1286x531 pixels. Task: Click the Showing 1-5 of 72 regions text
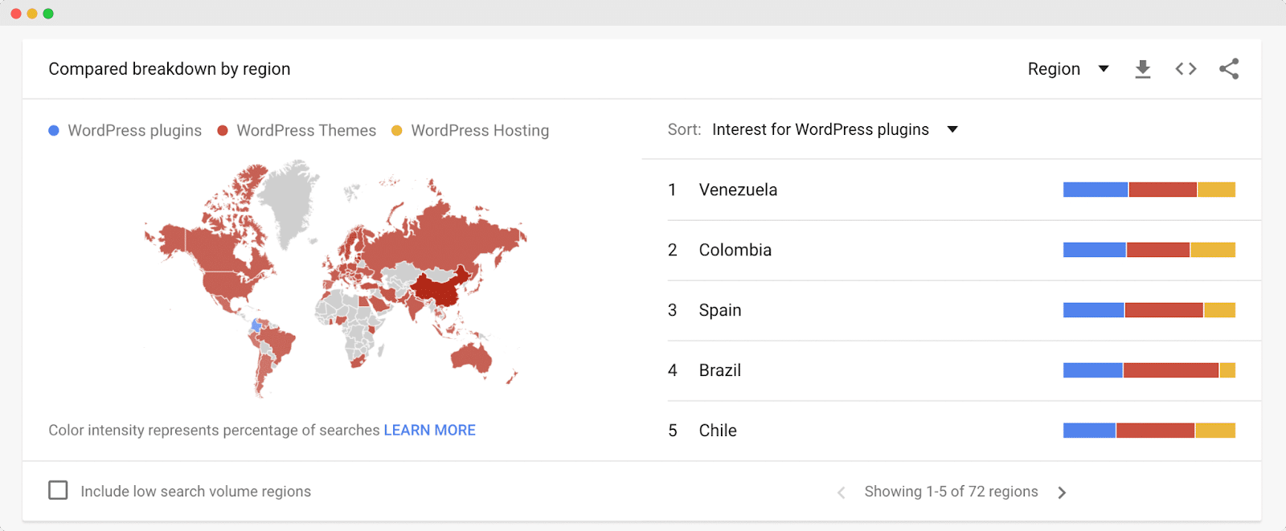coord(951,492)
